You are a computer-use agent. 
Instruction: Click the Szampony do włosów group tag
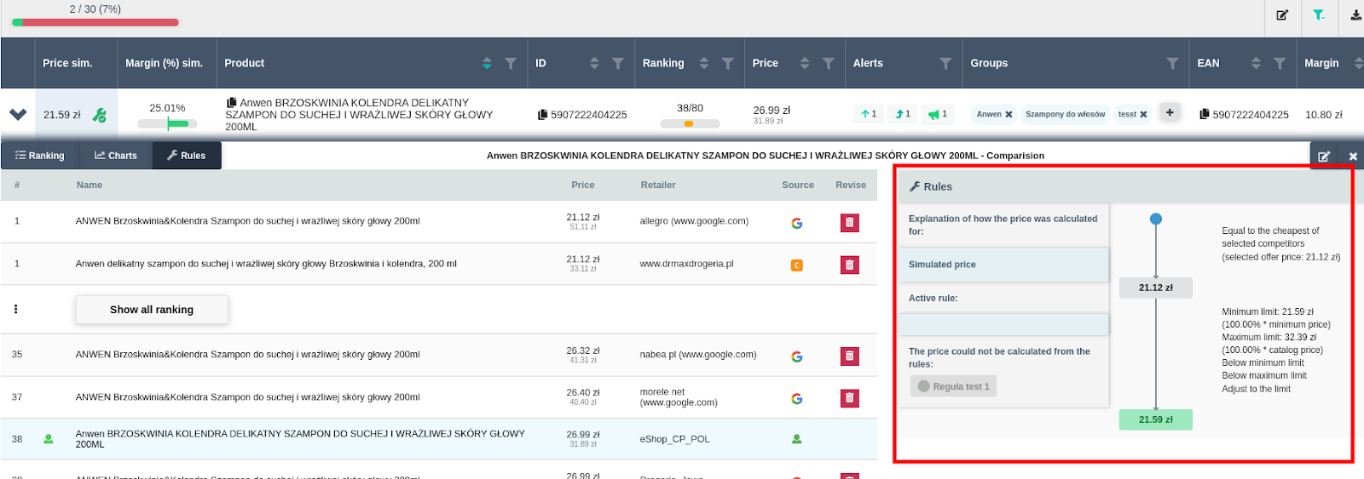[1065, 114]
